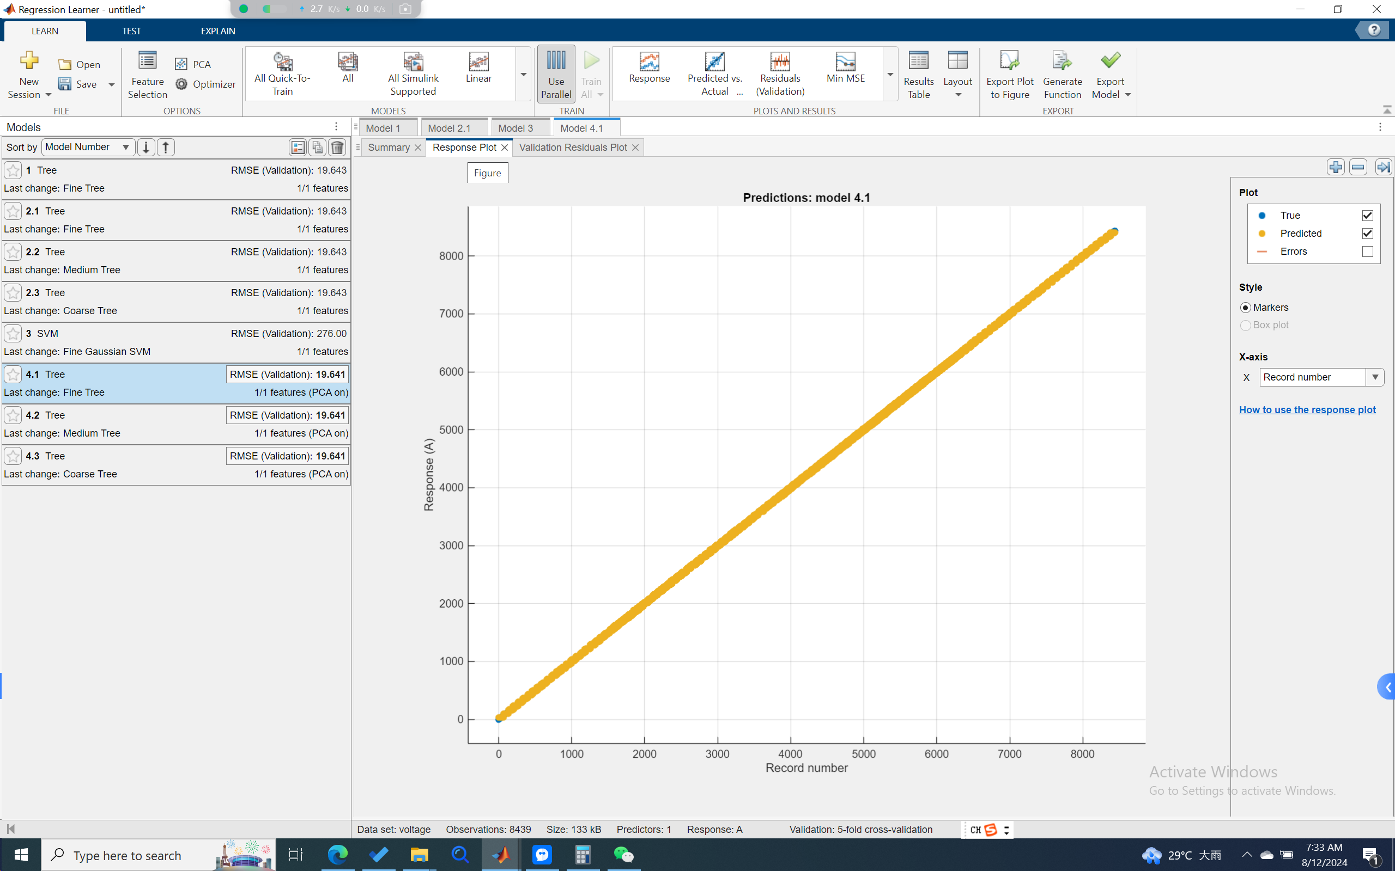Switch to the TEST ribbon tab

(131, 31)
